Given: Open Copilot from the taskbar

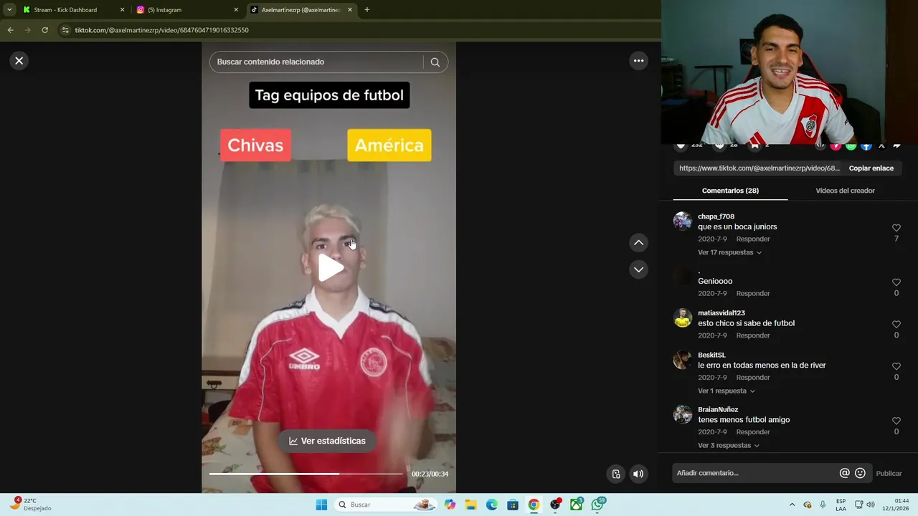Looking at the screenshot, I should click(450, 505).
